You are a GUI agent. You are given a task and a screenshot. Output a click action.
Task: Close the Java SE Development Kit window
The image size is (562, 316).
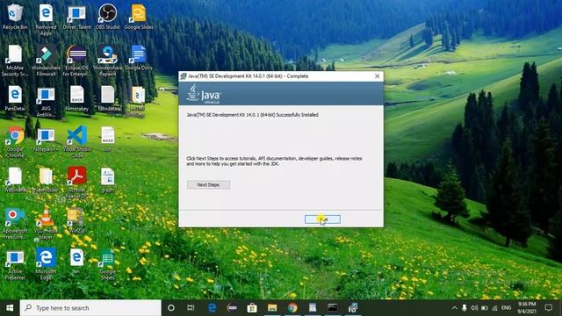[377, 76]
